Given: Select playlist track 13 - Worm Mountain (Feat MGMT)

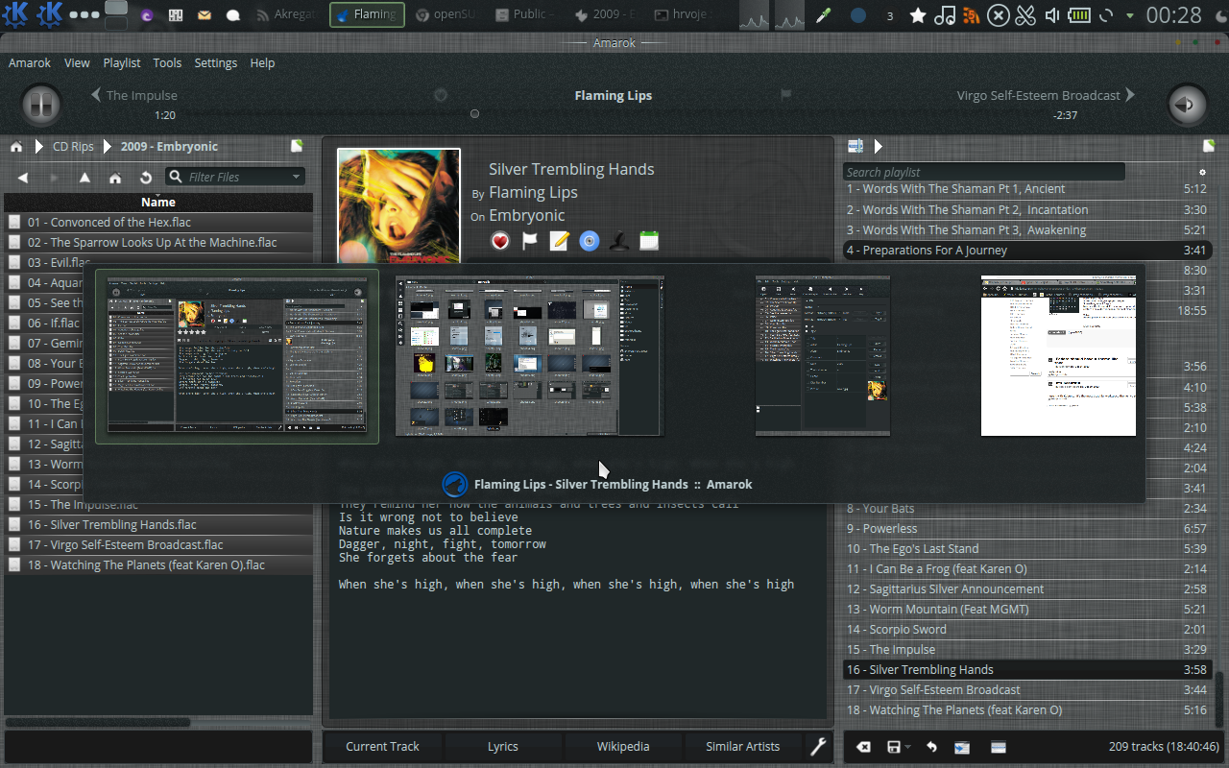Looking at the screenshot, I should 1027,610.
